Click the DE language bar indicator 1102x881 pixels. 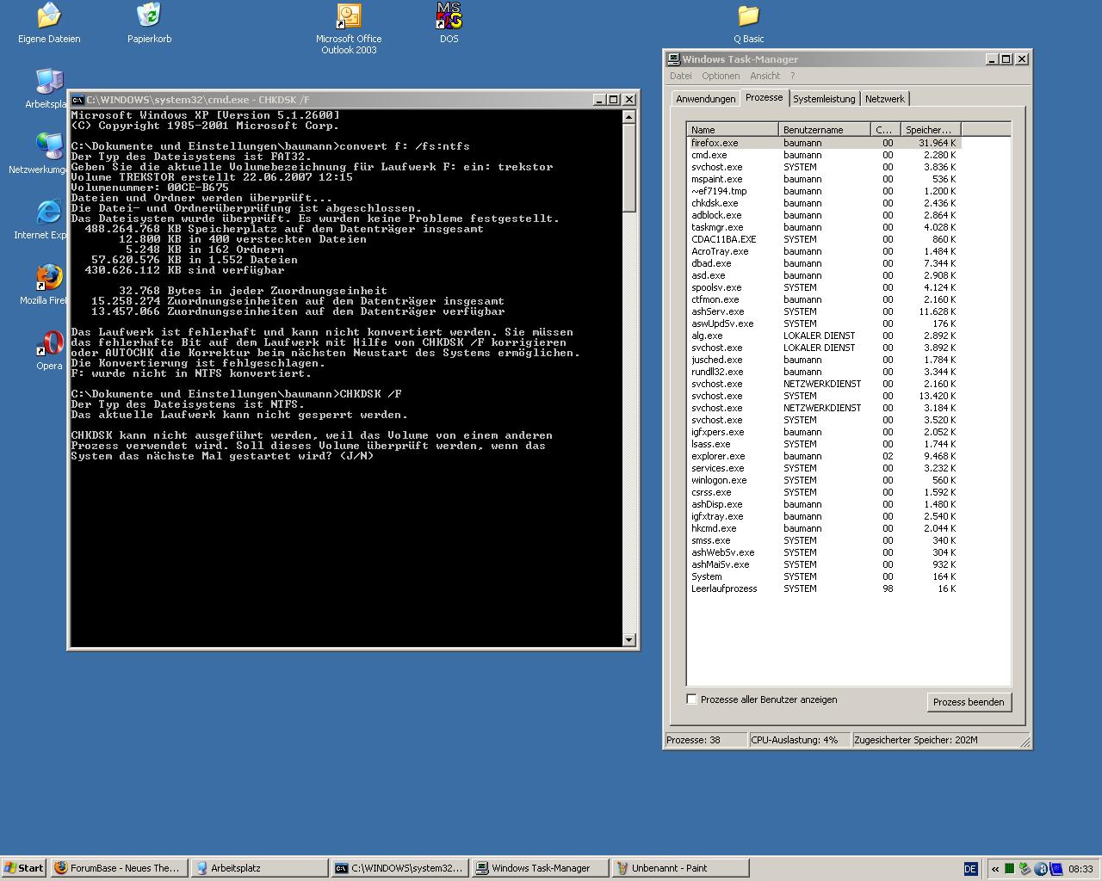[x=971, y=869]
